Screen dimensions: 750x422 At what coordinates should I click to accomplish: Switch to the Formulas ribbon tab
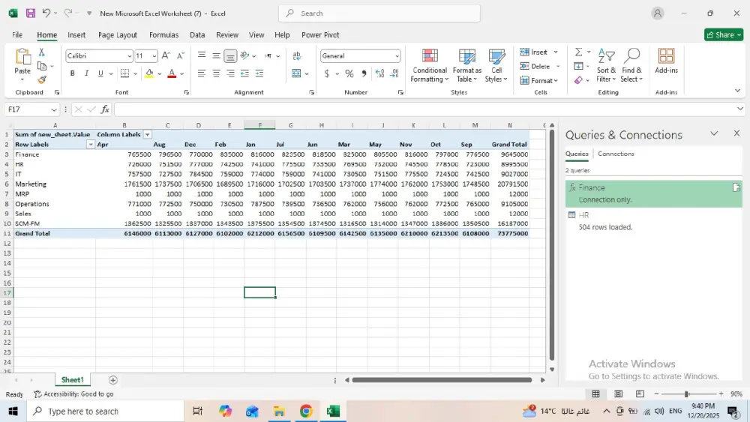point(163,35)
